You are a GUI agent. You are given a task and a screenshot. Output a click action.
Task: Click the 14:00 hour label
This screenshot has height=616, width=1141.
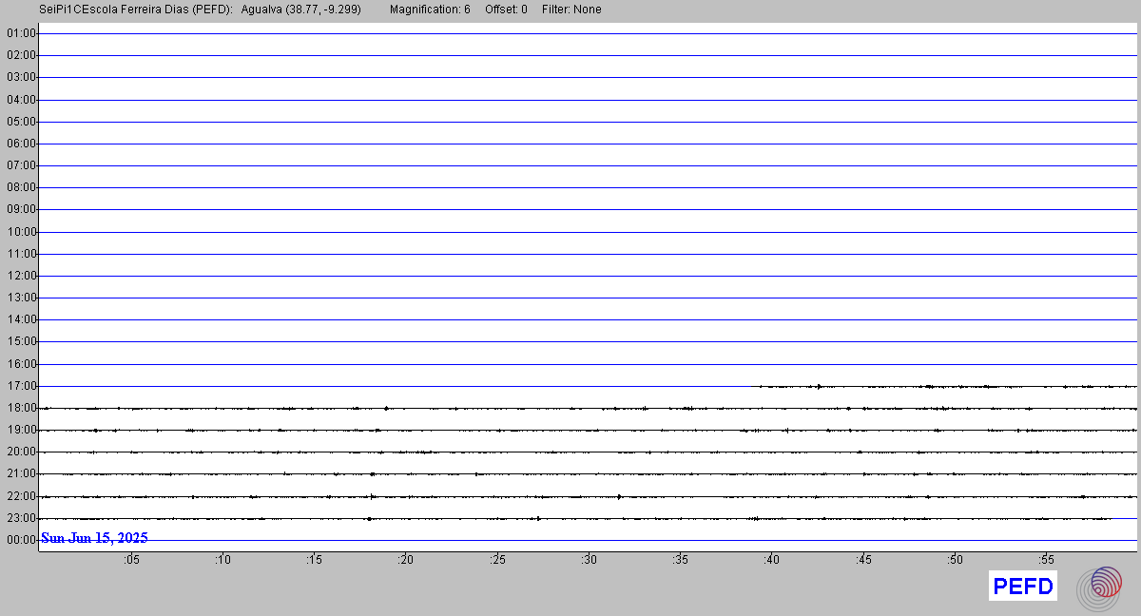pyautogui.click(x=21, y=319)
